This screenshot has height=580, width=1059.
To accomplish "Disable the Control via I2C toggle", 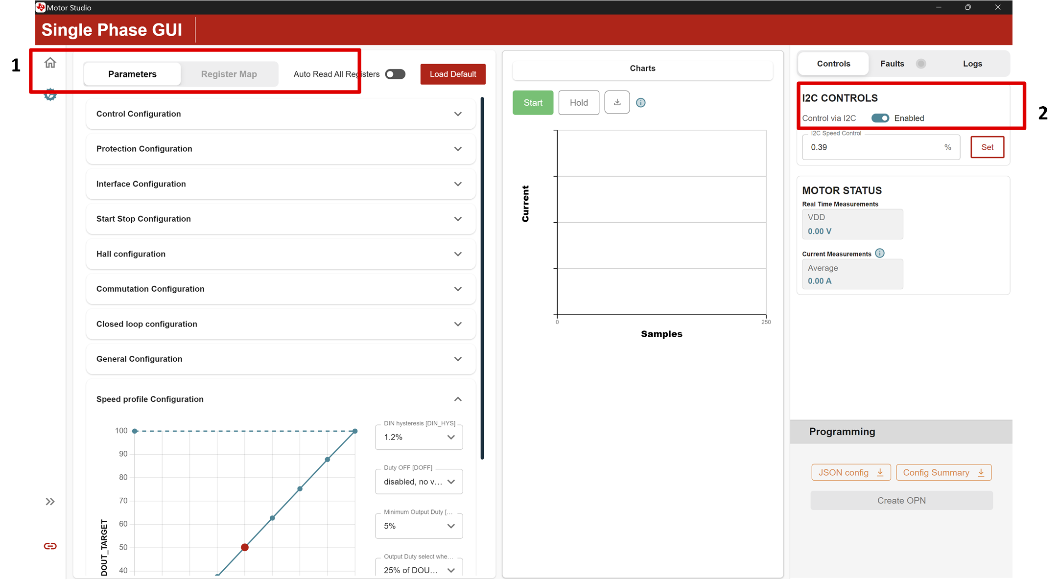I will click(x=880, y=118).
